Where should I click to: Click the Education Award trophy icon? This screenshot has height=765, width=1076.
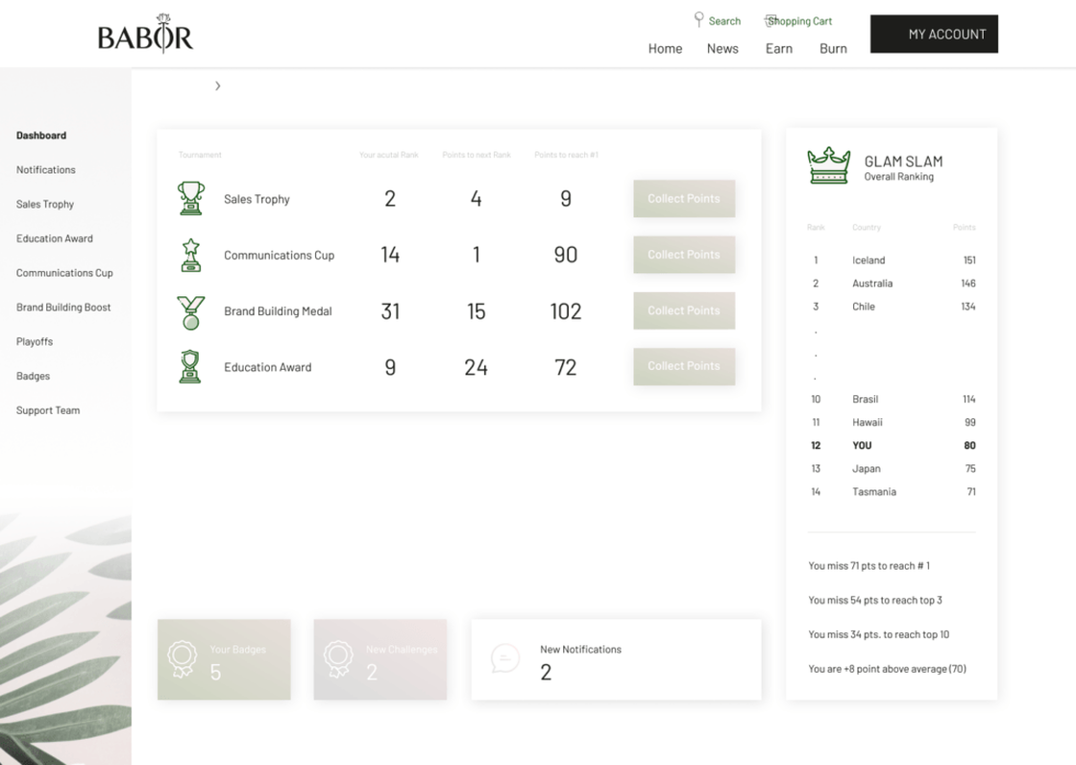pyautogui.click(x=190, y=367)
